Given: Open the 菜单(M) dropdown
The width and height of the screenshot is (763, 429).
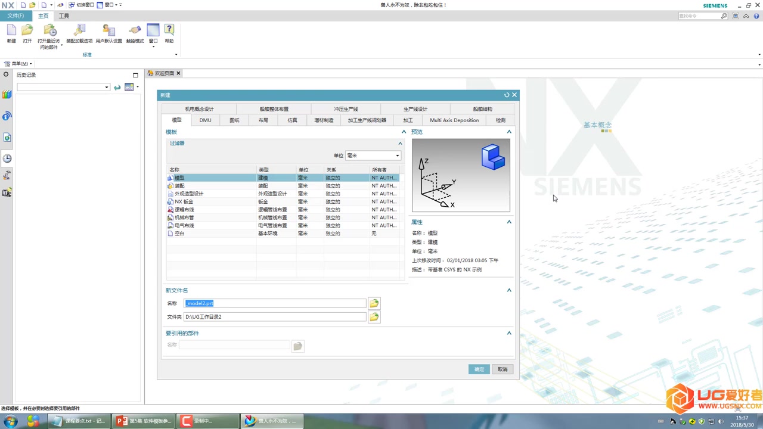Looking at the screenshot, I should click(x=18, y=64).
